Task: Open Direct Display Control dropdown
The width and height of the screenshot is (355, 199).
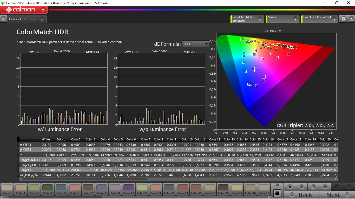Action: coord(334,19)
